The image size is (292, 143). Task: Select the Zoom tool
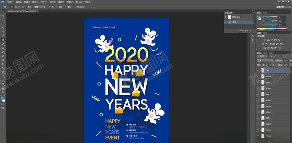pos(3,92)
